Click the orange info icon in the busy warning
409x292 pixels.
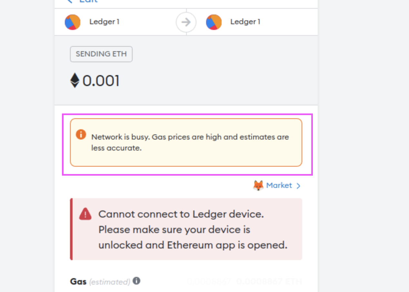click(81, 134)
